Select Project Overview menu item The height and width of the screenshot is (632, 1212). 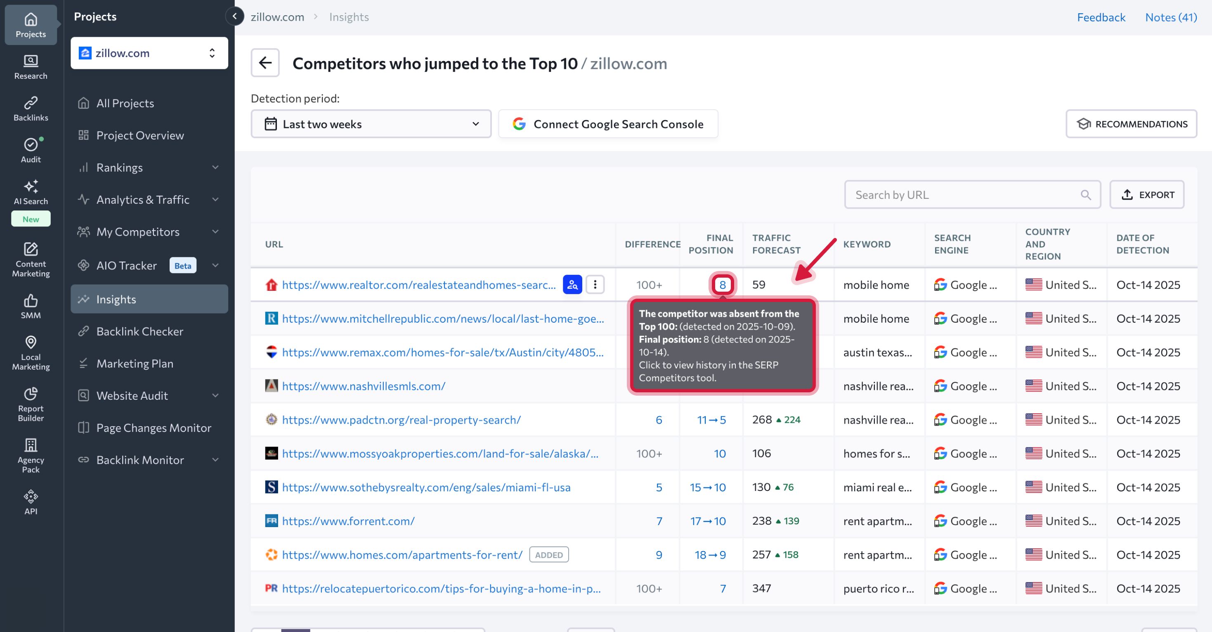(x=140, y=135)
